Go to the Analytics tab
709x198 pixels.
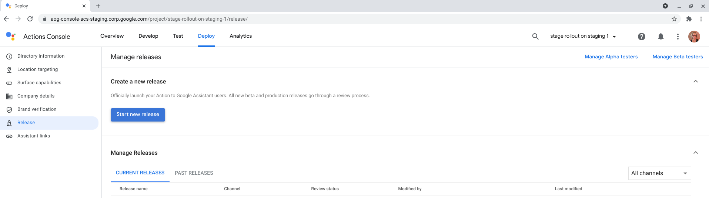[241, 36]
